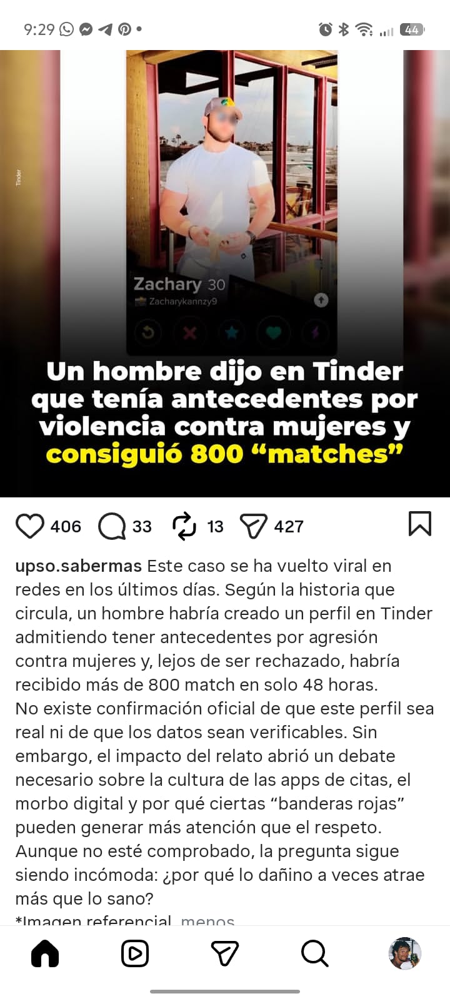Screen dimensions: 450x1001
Task: Open direct messages from the bottom bar
Action: (x=225, y=953)
